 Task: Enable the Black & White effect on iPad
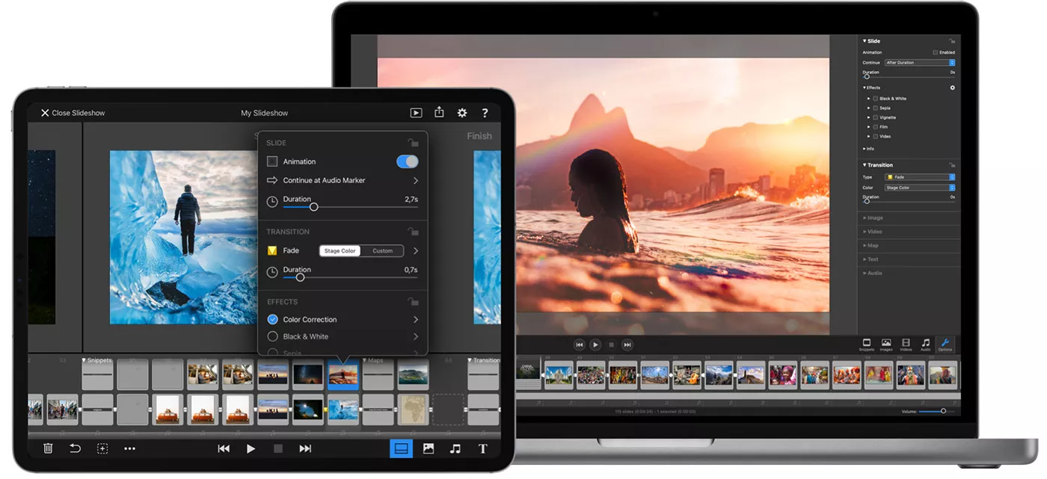pos(273,337)
